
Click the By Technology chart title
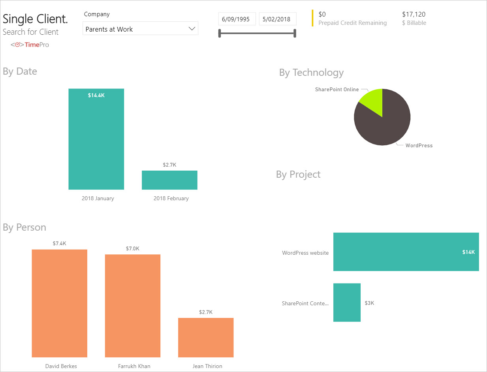(x=311, y=72)
